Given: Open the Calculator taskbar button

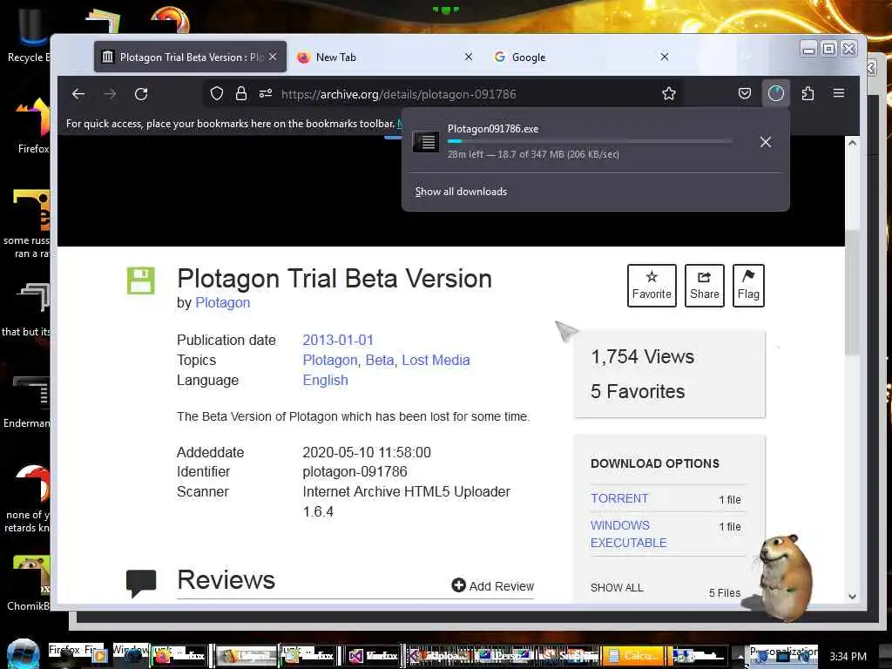Looking at the screenshot, I should [x=632, y=655].
